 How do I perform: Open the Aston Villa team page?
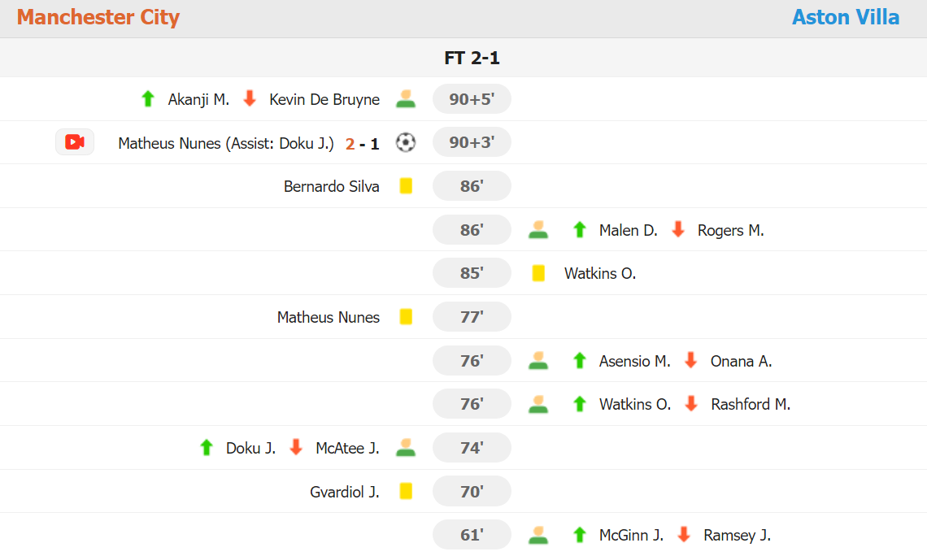[x=846, y=17]
